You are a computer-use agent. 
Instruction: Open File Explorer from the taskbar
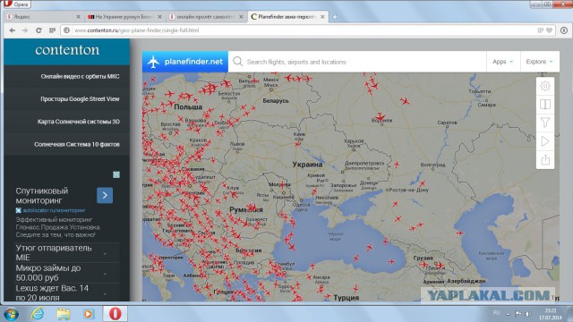pyautogui.click(x=64, y=314)
